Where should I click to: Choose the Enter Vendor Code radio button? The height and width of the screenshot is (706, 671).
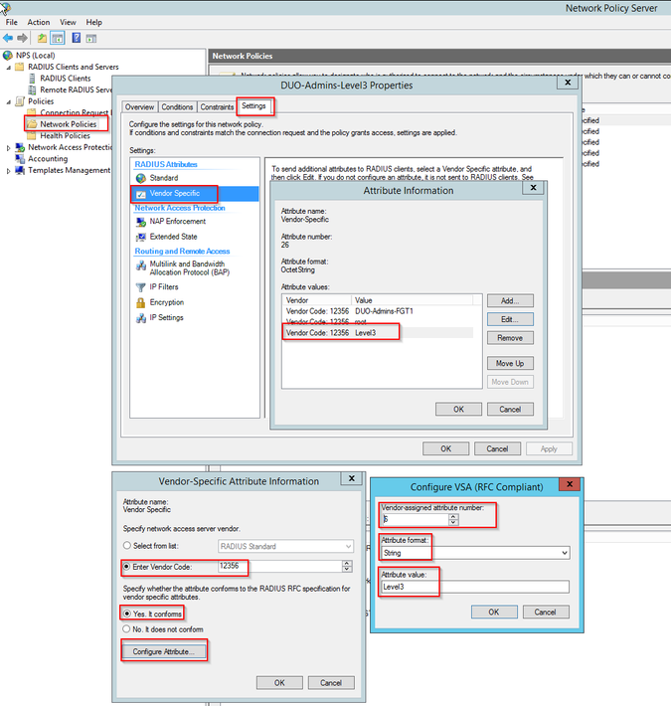coord(127,567)
